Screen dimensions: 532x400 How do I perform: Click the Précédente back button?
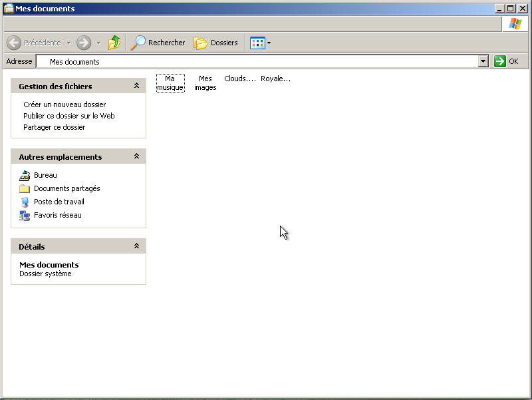[x=34, y=43]
